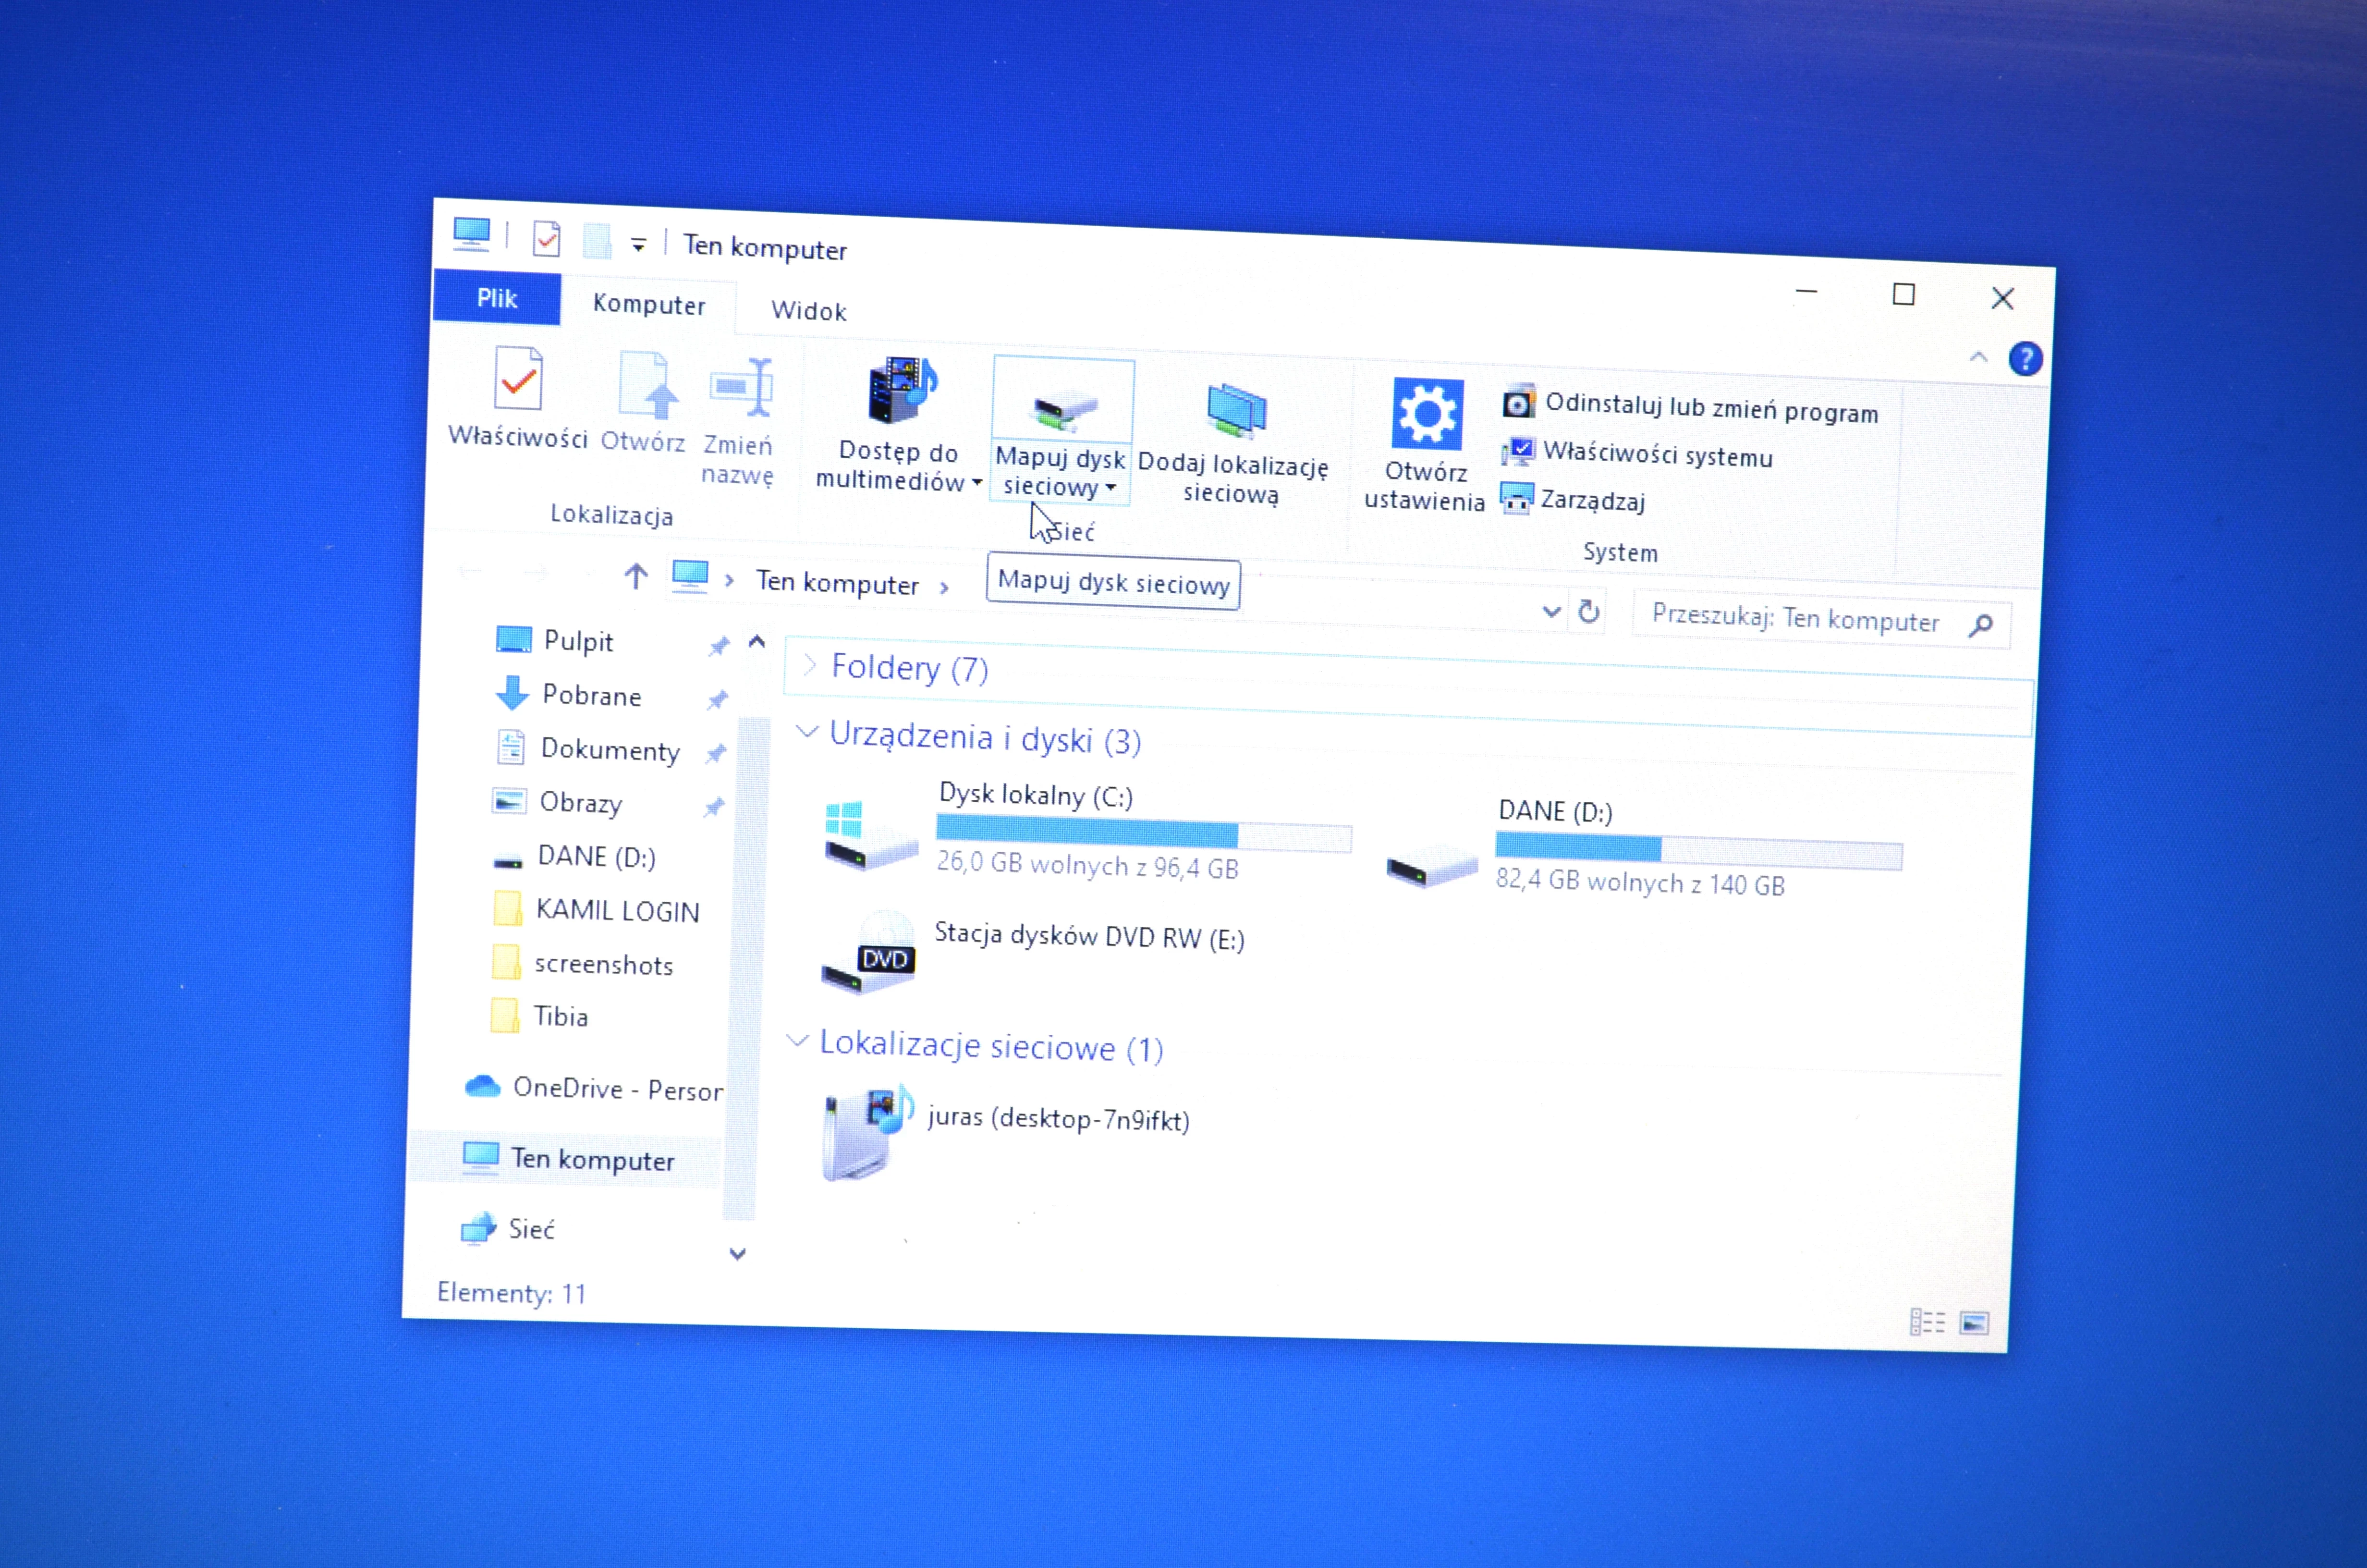This screenshot has width=2367, height=1568.
Task: Click Właściwości systemu in ribbon
Action: pyautogui.click(x=1636, y=453)
